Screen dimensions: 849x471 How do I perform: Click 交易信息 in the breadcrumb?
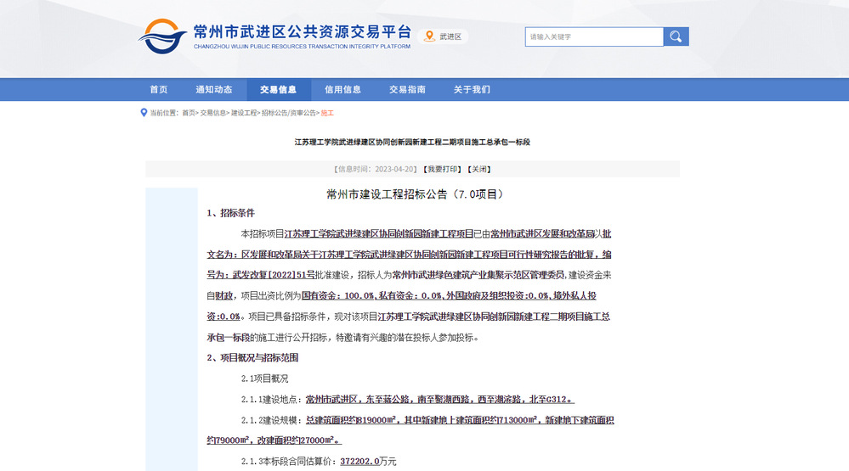click(212, 113)
